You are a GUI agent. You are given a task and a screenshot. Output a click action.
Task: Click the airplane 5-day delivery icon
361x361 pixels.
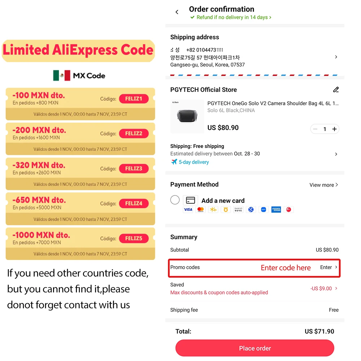pyautogui.click(x=174, y=162)
